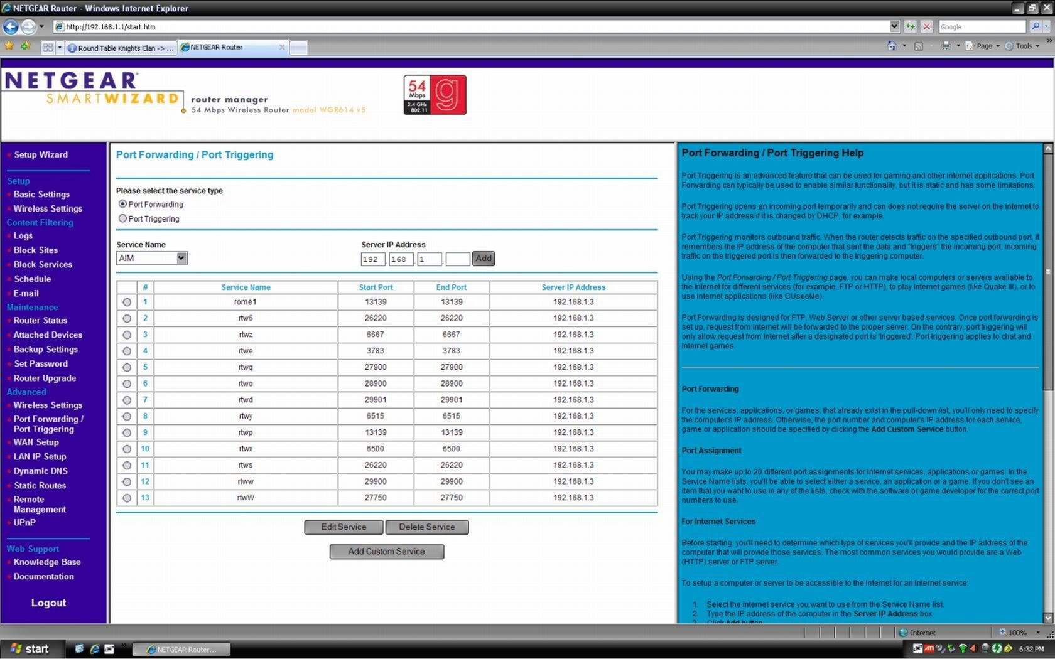Click the browser Back arrow button

tap(11, 26)
